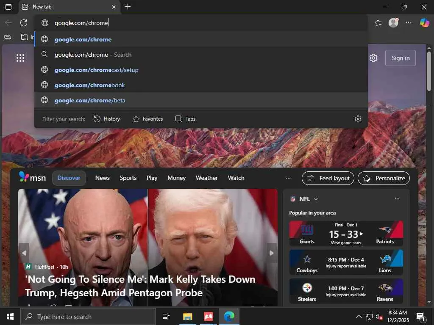This screenshot has width=434, height=325.
Task: Filter search by Favorites
Action: (x=148, y=119)
